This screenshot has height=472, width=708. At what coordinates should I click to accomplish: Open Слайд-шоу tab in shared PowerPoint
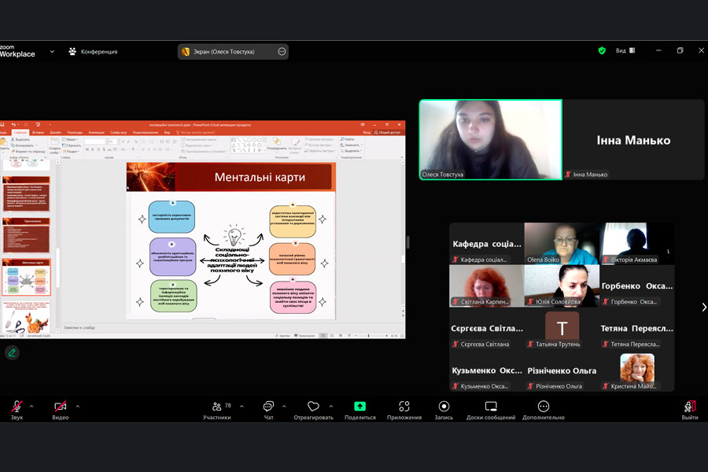click(119, 132)
